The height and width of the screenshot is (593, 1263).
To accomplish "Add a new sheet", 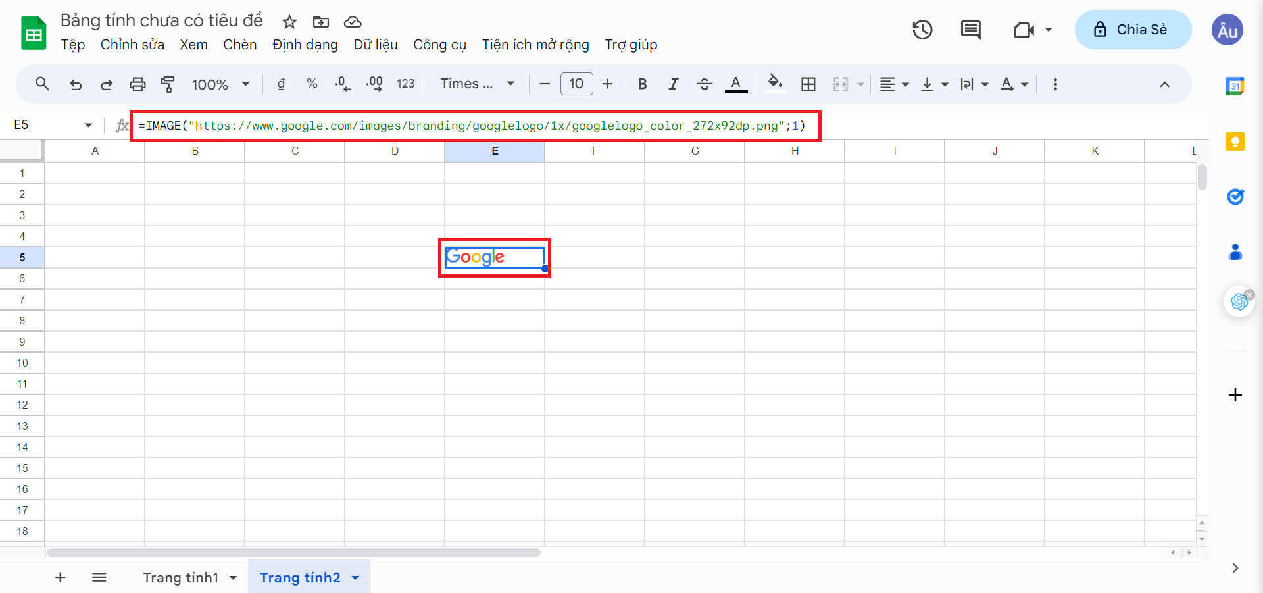I will pyautogui.click(x=60, y=577).
